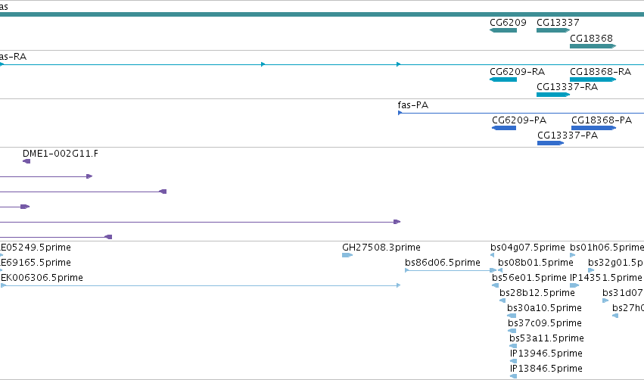This screenshot has height=380, width=644.
Task: Select the fas-PA protein label
Action: coord(412,105)
